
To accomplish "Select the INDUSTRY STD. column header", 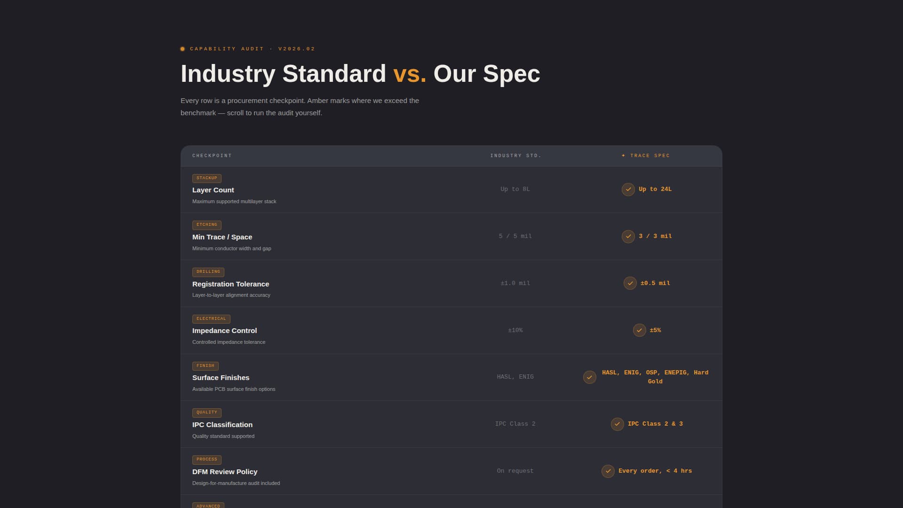I will (x=515, y=155).
